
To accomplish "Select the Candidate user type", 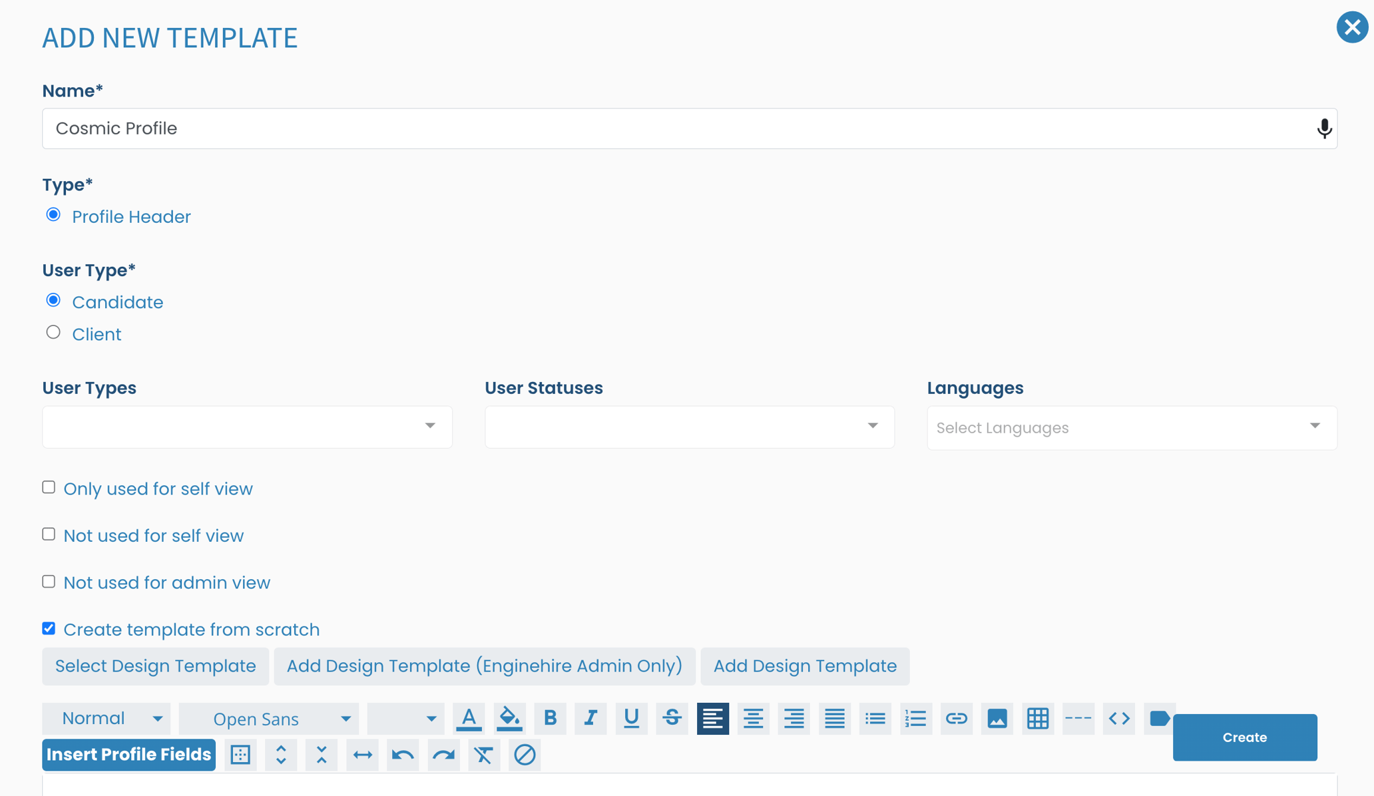I will pyautogui.click(x=53, y=300).
